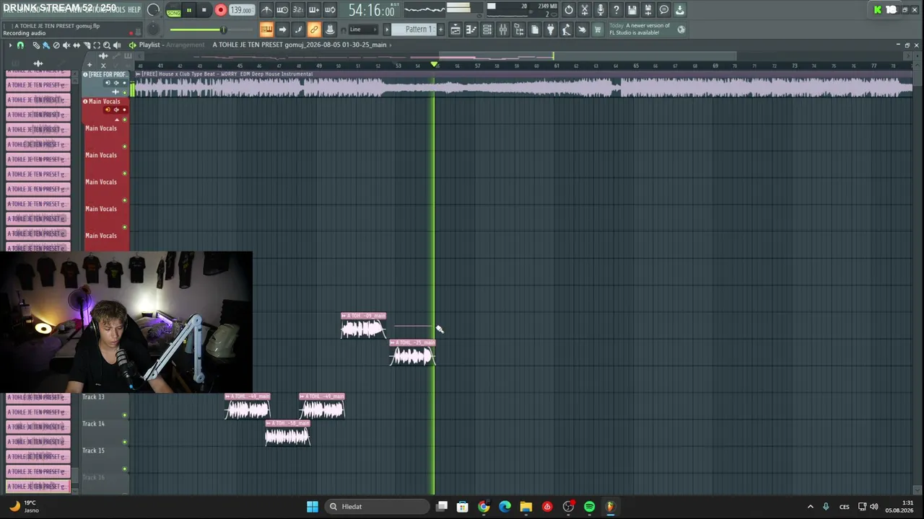924x519 pixels.
Task: Mute Track 13 with its green dot
Action: pyautogui.click(x=124, y=414)
